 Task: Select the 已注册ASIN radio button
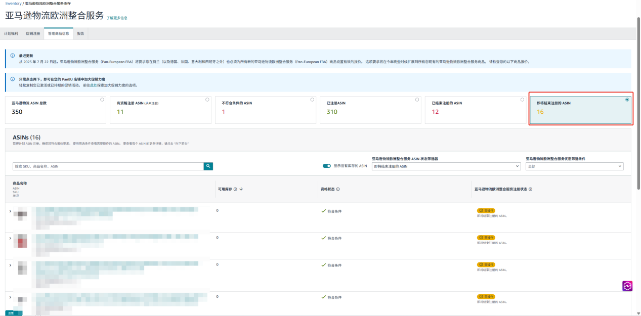[417, 100]
